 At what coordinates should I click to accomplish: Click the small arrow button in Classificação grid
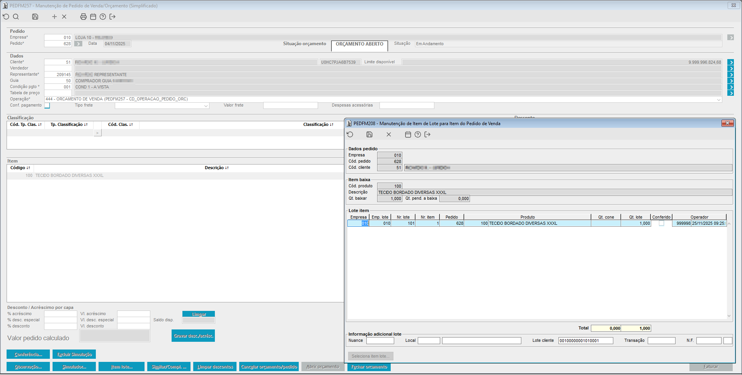[x=97, y=133]
